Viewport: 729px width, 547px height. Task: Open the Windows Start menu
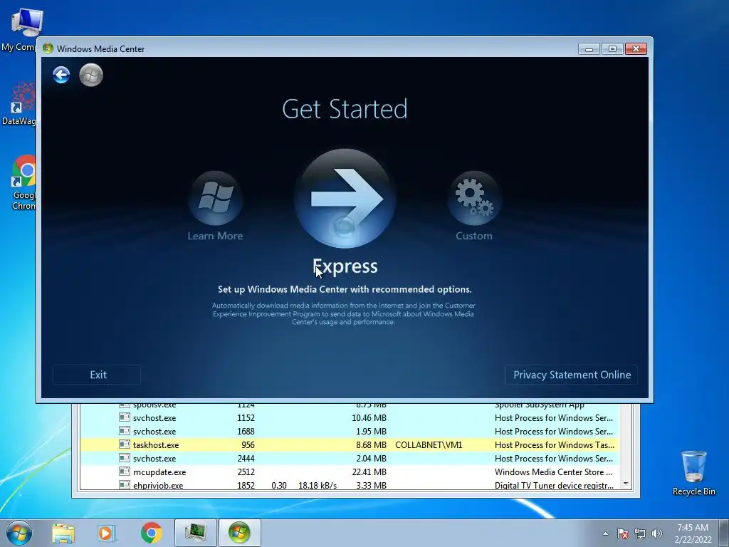click(19, 533)
